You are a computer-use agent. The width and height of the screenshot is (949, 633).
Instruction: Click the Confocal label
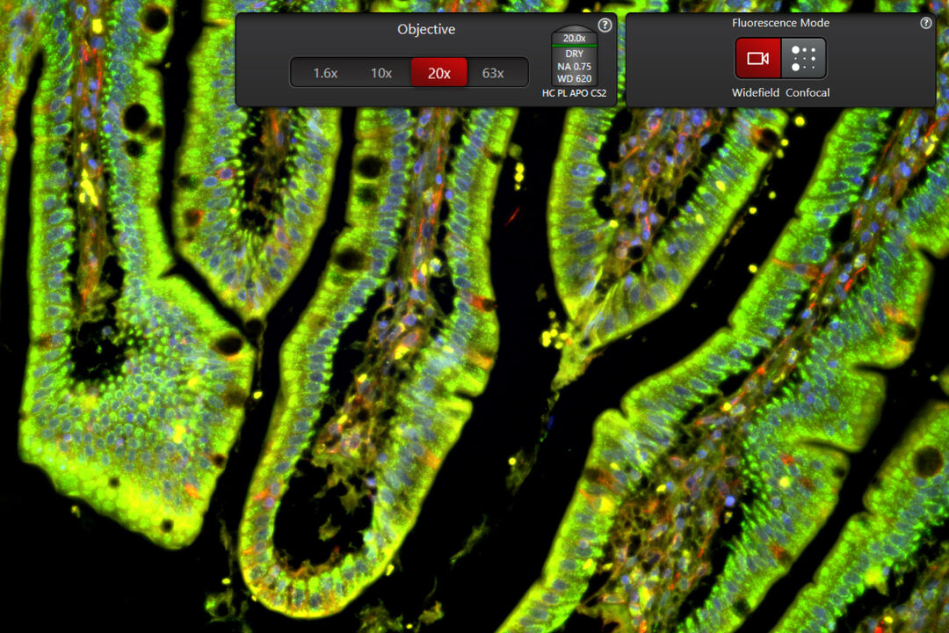coord(808,92)
